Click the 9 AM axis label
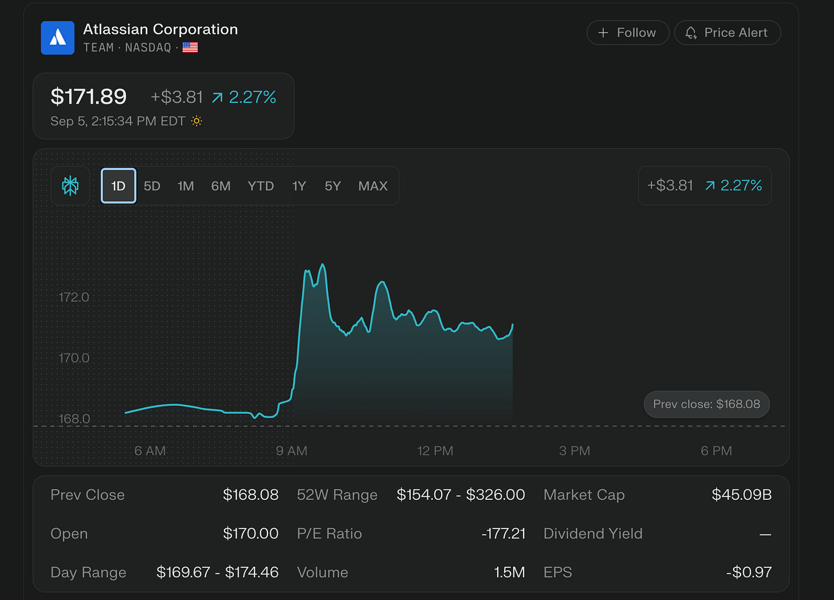 tap(292, 451)
